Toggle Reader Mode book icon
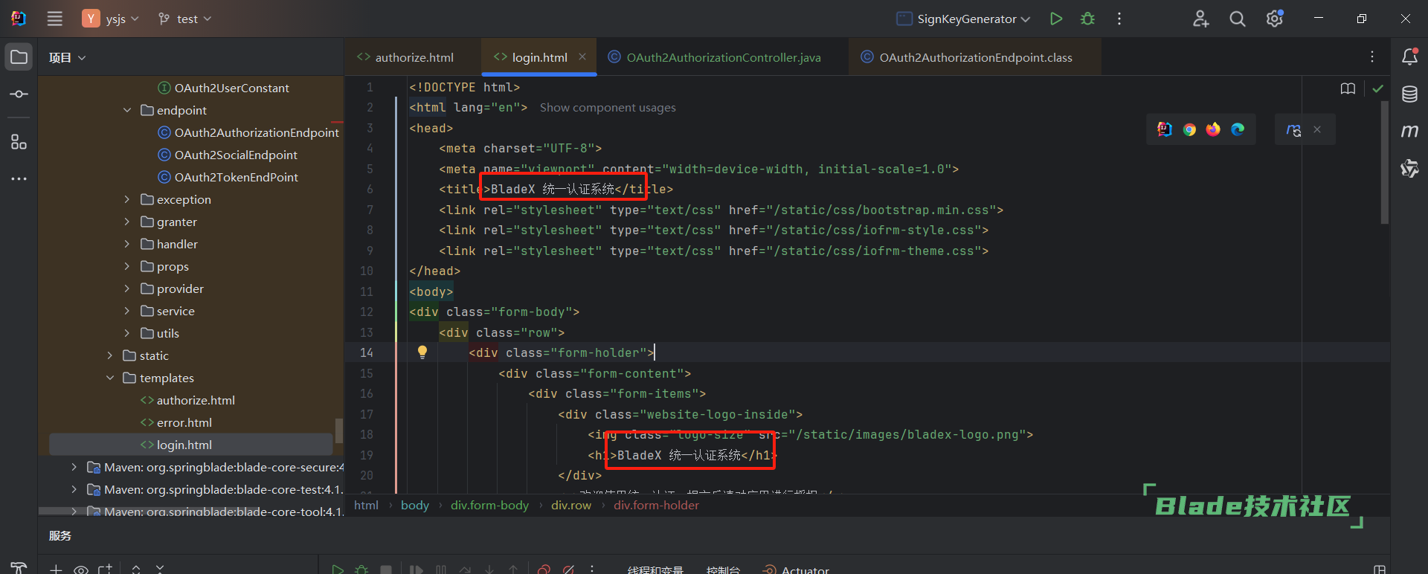This screenshot has height=574, width=1428. [1348, 88]
